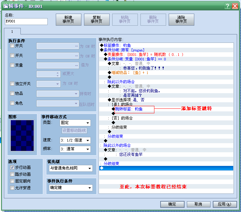Select the 跳转标签: 钓鱼 command line
Screen dimensions: 241x212
click(166, 109)
